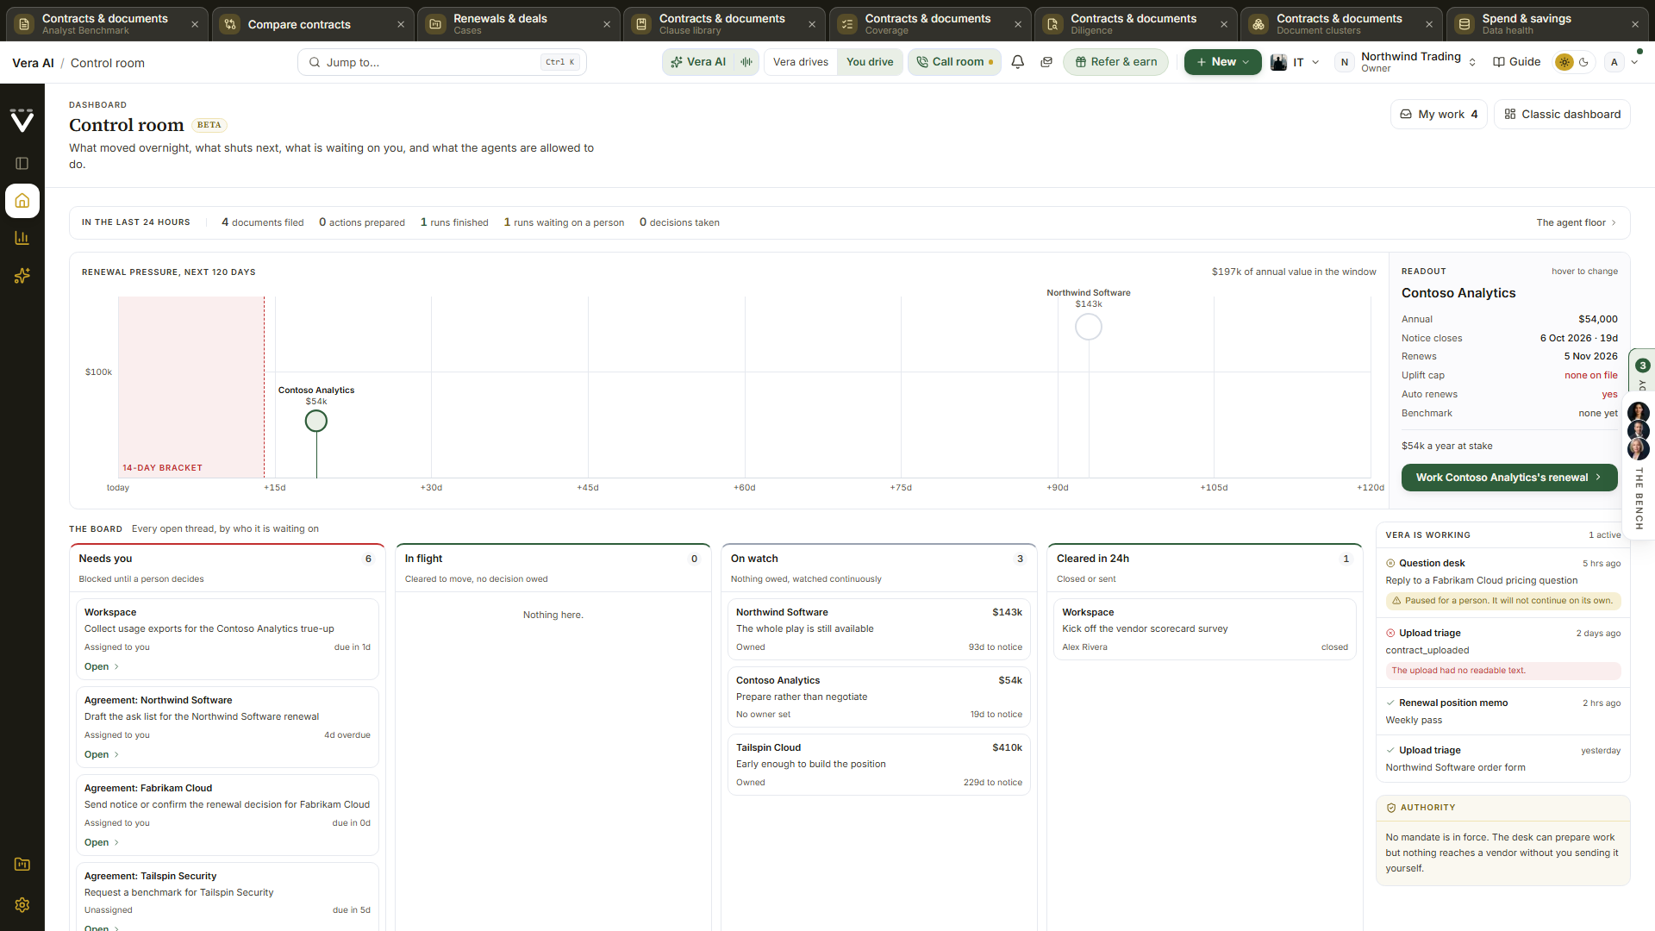Viewport: 1655px width, 931px height.
Task: Switch to You drive mode
Action: coord(870,62)
